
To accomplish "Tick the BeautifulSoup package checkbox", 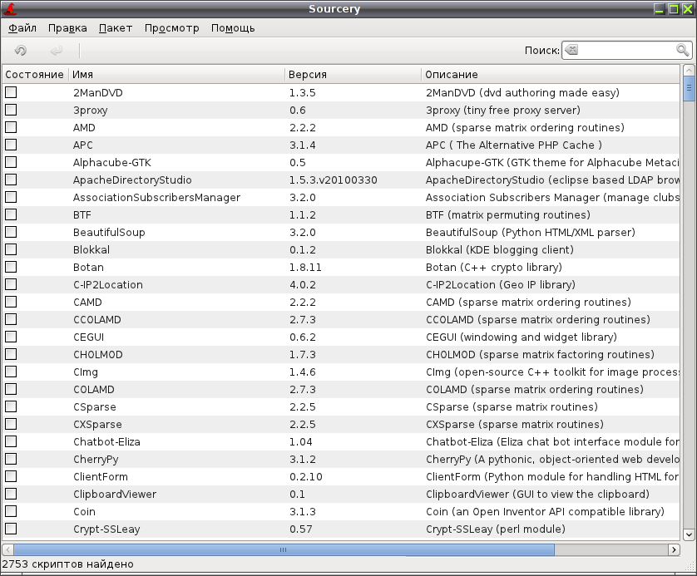I will [11, 232].
